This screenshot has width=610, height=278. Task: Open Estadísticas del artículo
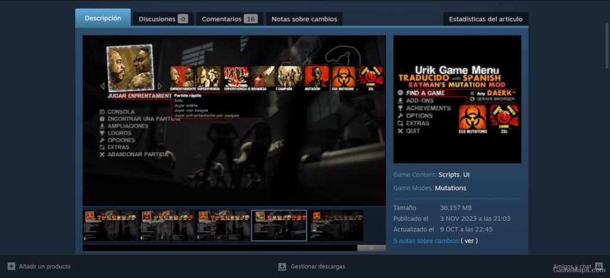coord(486,19)
